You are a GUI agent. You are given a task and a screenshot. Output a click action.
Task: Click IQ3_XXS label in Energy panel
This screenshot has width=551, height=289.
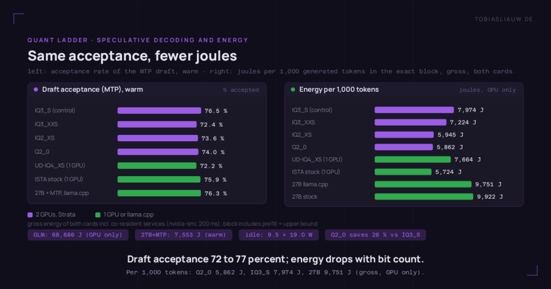point(303,122)
